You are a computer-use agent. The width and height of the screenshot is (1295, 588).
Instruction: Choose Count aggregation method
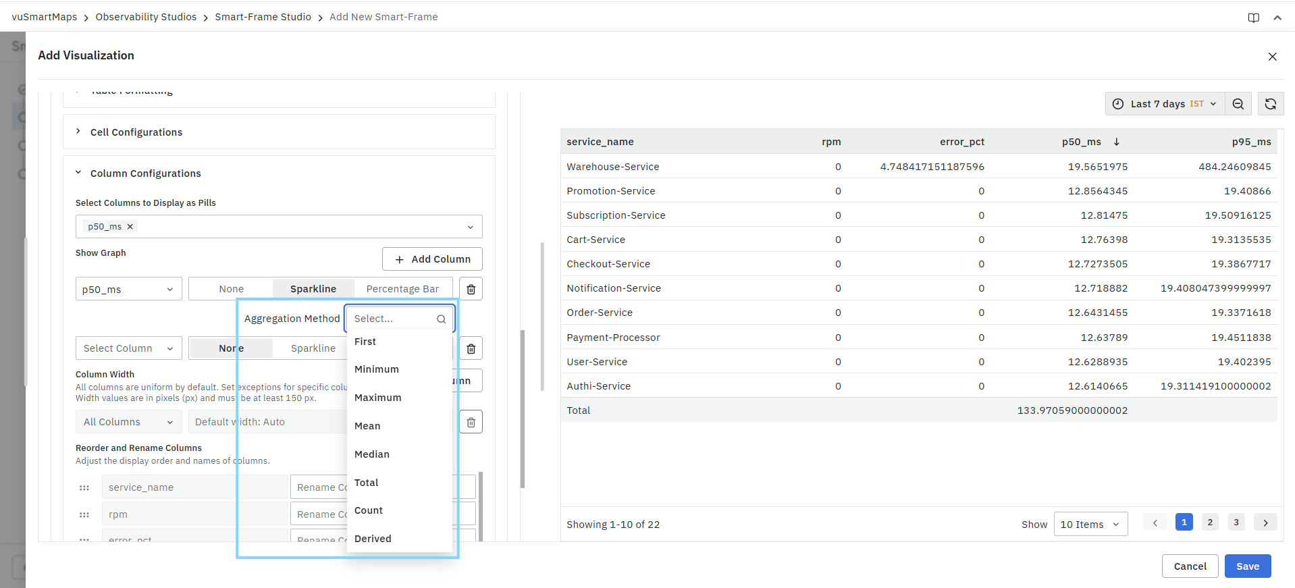pyautogui.click(x=400, y=510)
